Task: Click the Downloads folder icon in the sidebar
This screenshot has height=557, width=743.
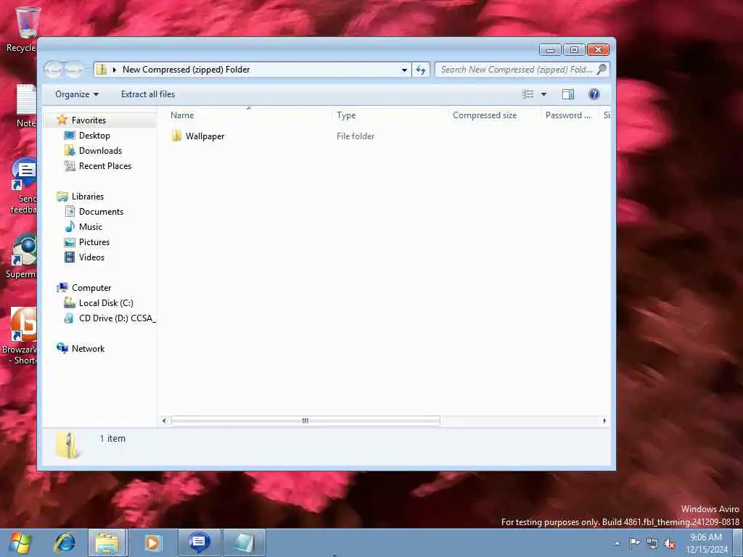Action: (70, 151)
